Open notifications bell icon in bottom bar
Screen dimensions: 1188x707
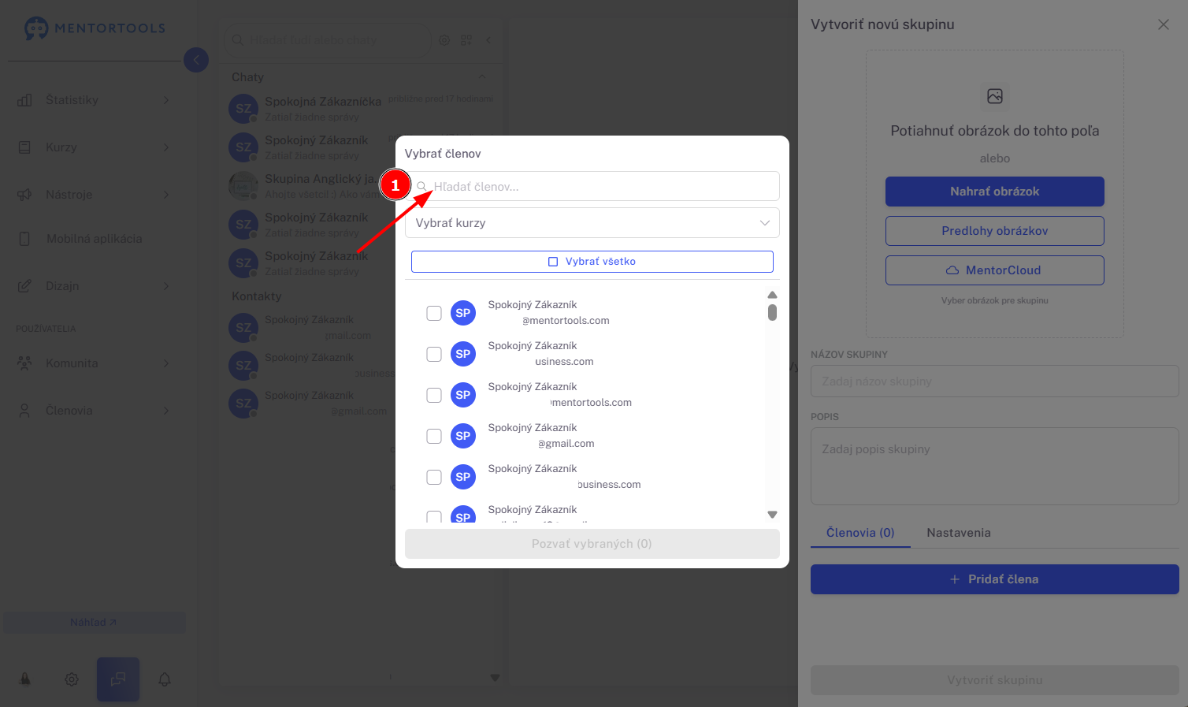165,679
